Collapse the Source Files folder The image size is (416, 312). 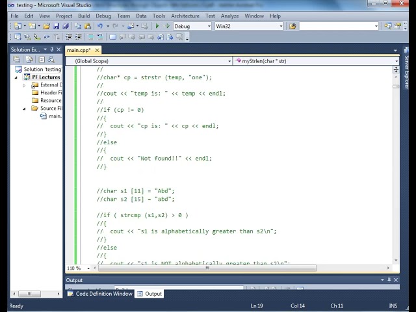coord(24,109)
